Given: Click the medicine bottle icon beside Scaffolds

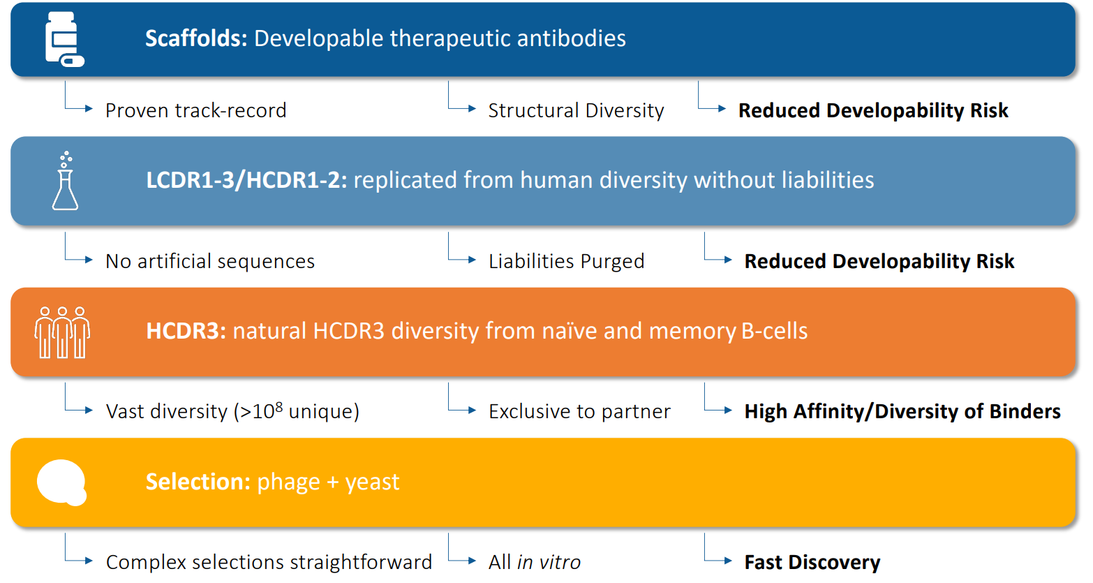Looking at the screenshot, I should click(x=64, y=40).
